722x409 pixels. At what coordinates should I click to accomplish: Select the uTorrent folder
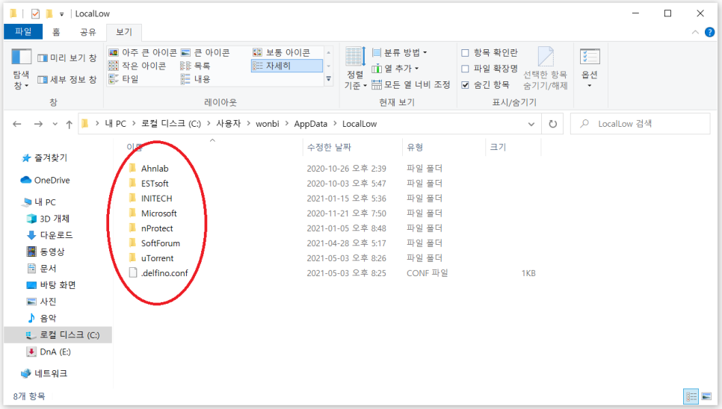click(x=158, y=258)
